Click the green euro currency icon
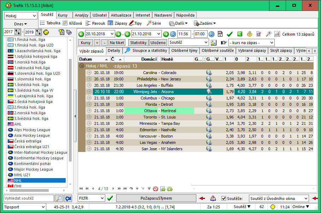 coord(240,34)
